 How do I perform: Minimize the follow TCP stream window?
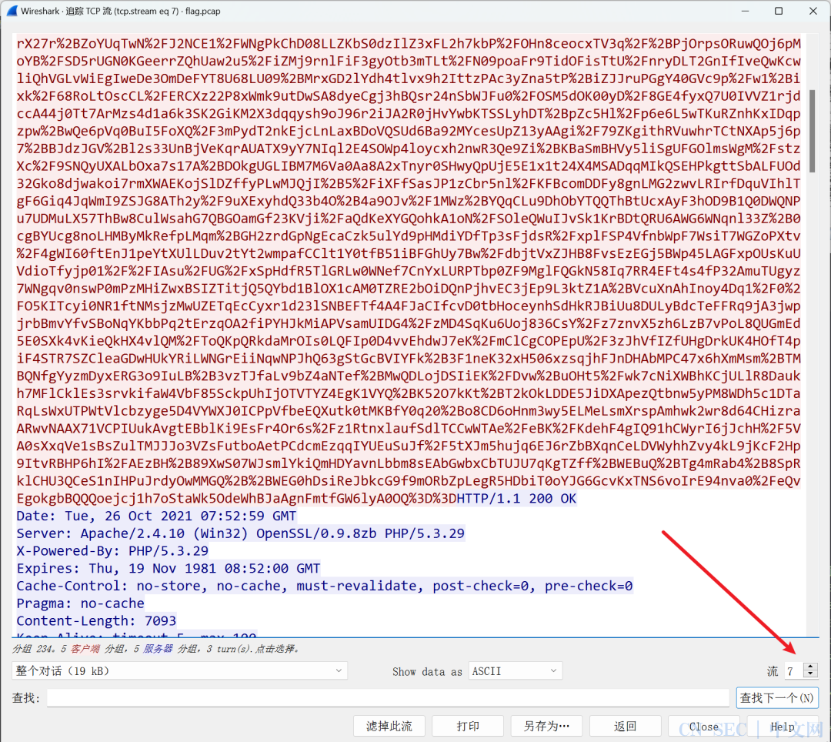743,11
